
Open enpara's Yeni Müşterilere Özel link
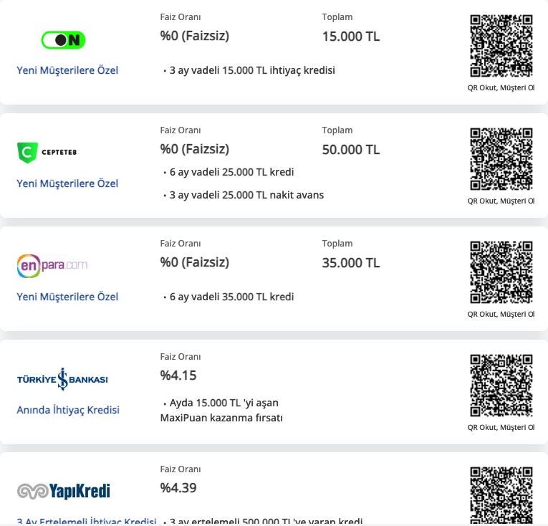coord(67,297)
